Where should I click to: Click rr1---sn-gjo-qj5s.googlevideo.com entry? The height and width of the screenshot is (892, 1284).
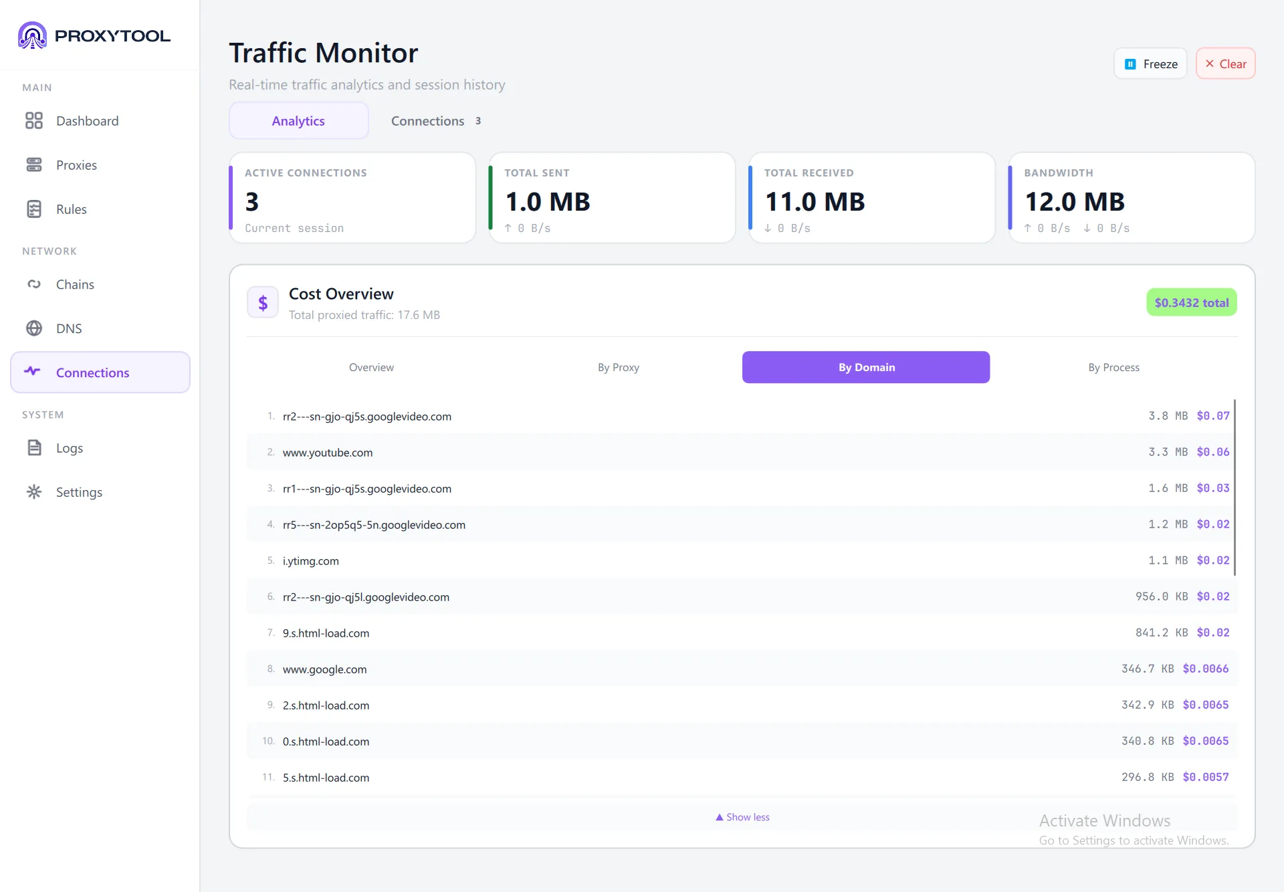pos(741,488)
